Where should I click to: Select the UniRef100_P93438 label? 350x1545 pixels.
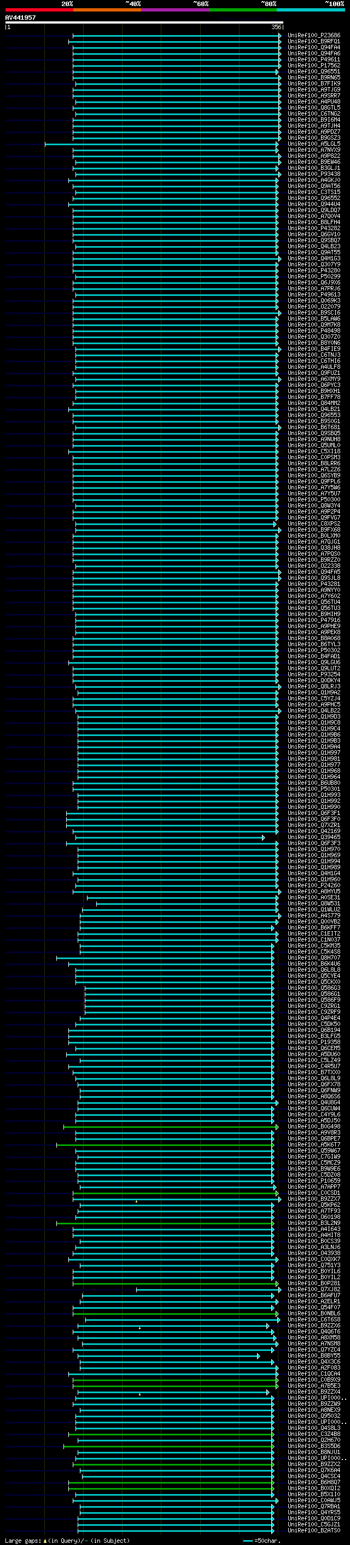coord(314,174)
